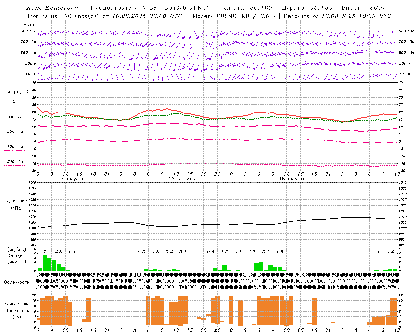Screen dimensions: 416x333
Task: Click the Осадки precipitation label
Action: pyautogui.click(x=17, y=256)
